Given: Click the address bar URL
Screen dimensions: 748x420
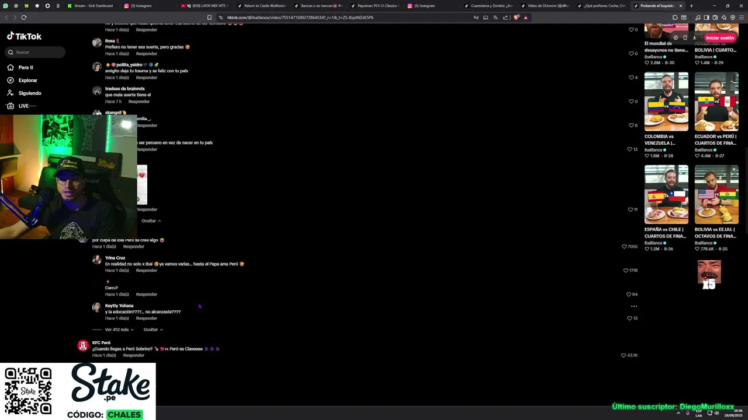Looking at the screenshot, I should 300,17.
